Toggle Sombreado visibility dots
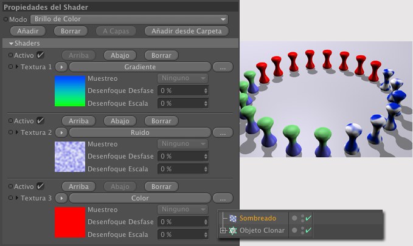 point(303,218)
